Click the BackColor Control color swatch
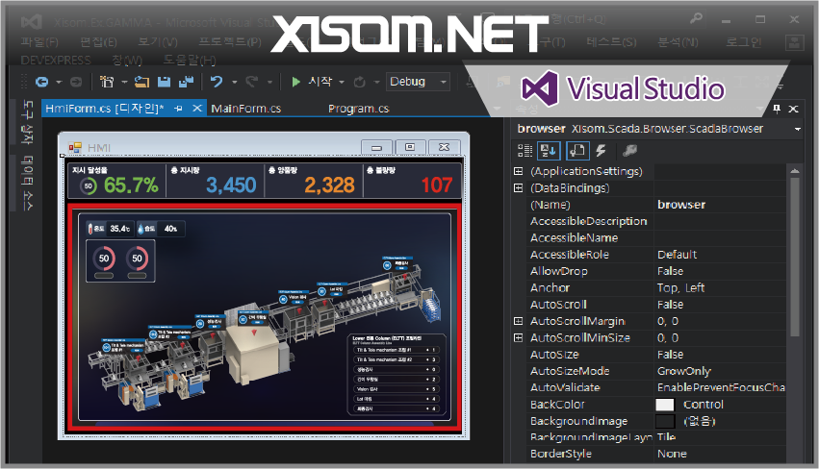819x469 pixels. tap(665, 405)
